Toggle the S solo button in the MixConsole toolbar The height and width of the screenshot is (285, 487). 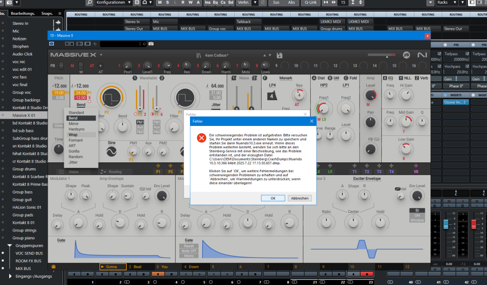pos(168,2)
